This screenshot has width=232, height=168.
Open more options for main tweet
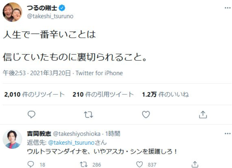(227, 8)
